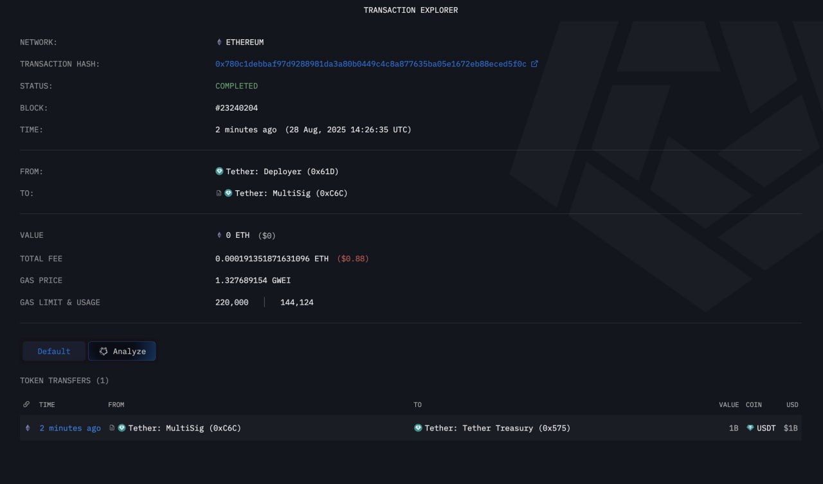Viewport: 823px width, 484px height.
Task: Open Tether: MultiSig (0xC6C) in TO field
Action: 291,193
